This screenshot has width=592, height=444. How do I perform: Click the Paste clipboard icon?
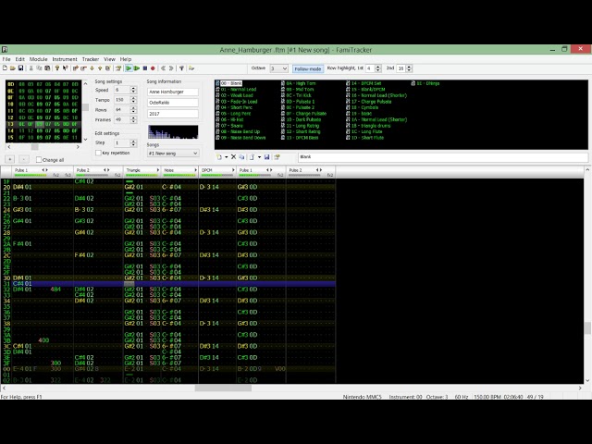(47, 68)
